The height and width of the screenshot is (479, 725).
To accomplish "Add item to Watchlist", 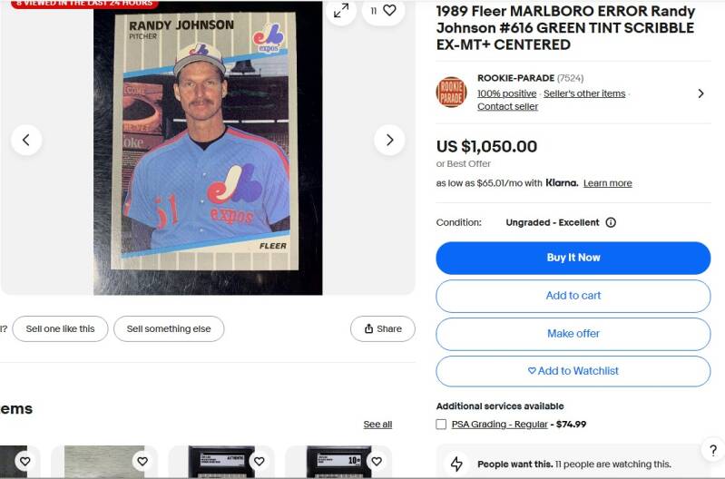I will [x=573, y=371].
